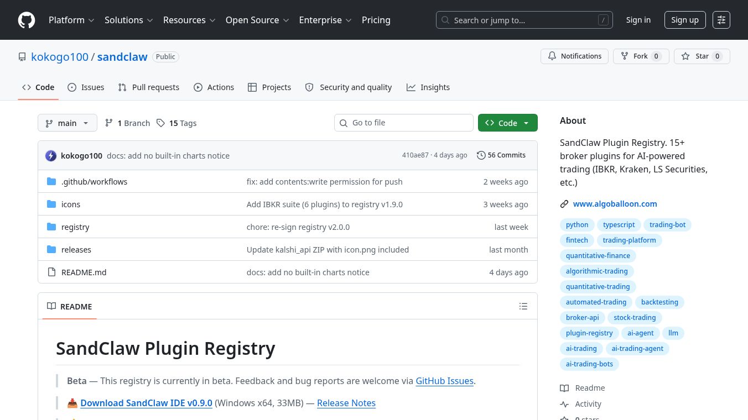Click the repository icon beside kokogo100
The width and height of the screenshot is (748, 420).
pyautogui.click(x=22, y=57)
